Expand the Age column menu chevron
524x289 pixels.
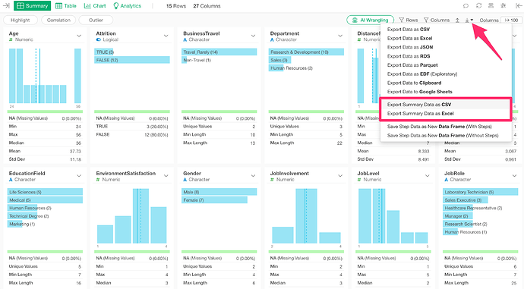pyautogui.click(x=79, y=36)
